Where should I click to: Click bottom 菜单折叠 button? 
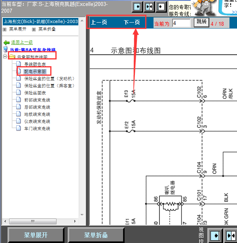coord(96,235)
